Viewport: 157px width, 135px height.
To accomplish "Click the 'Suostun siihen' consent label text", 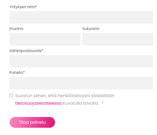I will click(30, 96).
